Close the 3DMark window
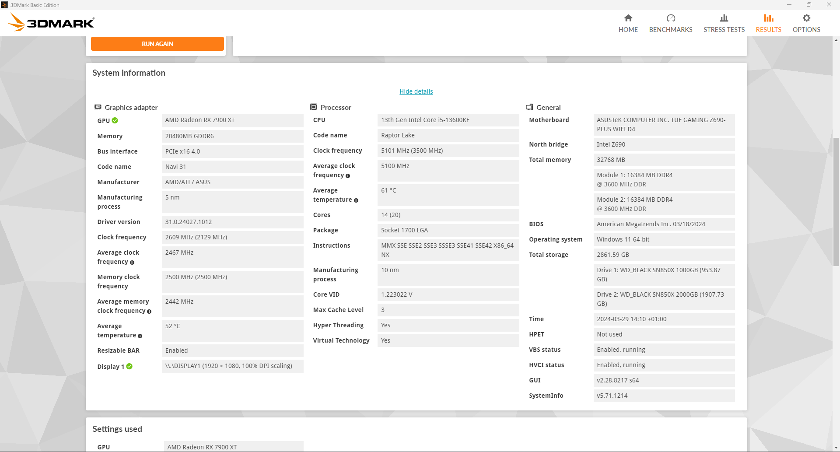 (829, 5)
